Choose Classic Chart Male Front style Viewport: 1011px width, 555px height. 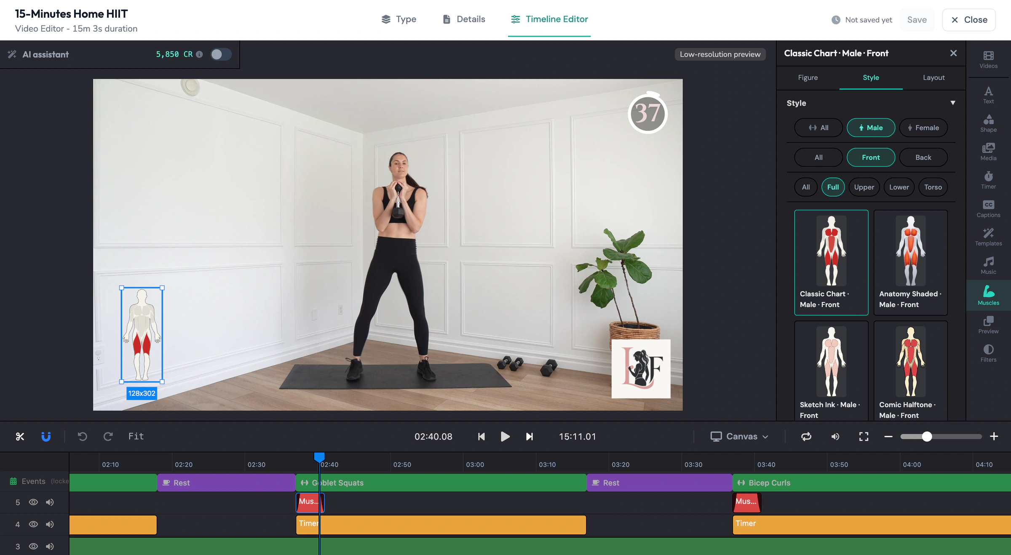click(x=831, y=262)
